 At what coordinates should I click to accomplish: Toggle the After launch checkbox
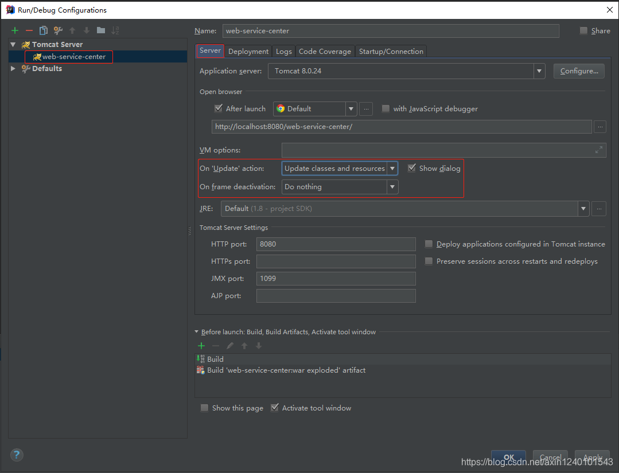219,108
